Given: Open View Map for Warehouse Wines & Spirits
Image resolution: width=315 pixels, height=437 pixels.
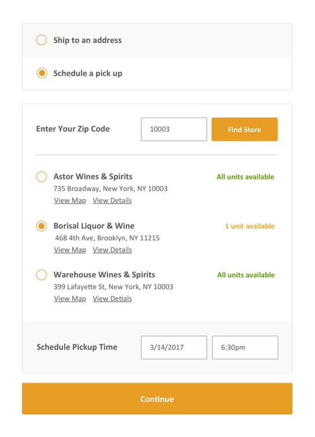Looking at the screenshot, I should [70, 299].
